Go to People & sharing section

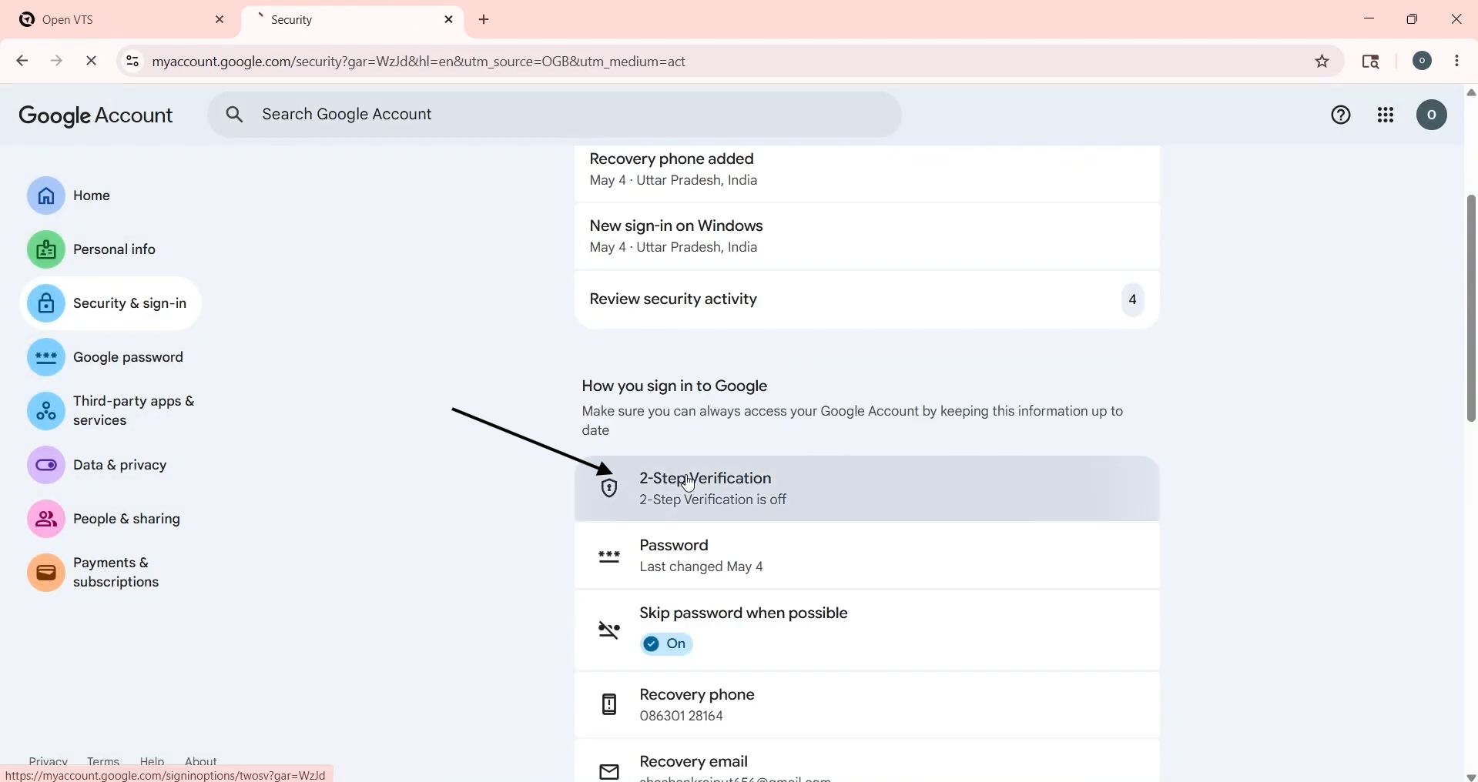pyautogui.click(x=127, y=519)
